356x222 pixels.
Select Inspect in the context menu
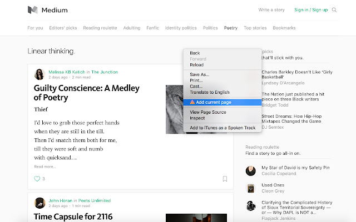[x=222, y=118]
